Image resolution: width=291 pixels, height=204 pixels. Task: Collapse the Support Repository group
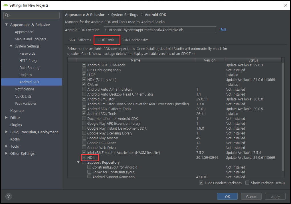click(78, 162)
